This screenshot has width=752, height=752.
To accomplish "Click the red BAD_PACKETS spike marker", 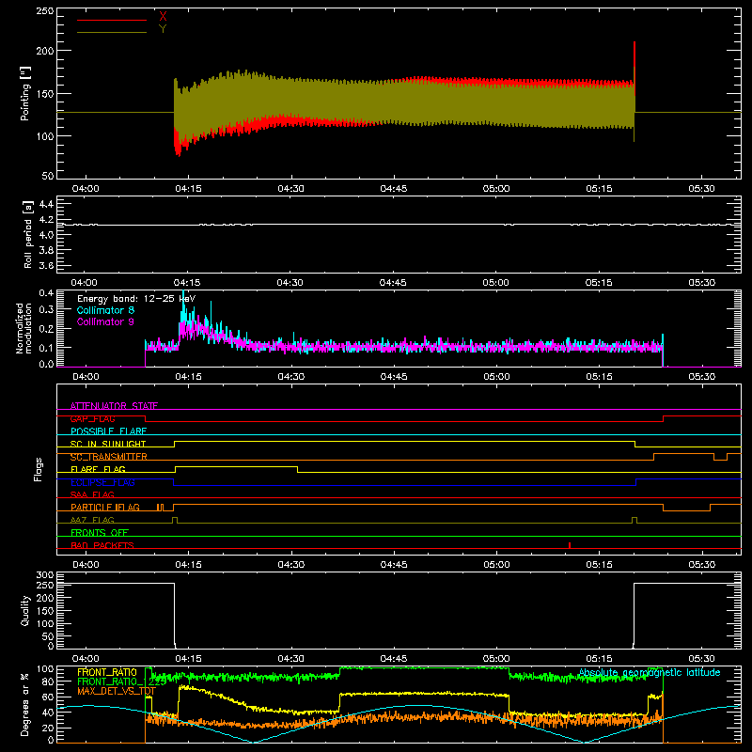I will [570, 545].
